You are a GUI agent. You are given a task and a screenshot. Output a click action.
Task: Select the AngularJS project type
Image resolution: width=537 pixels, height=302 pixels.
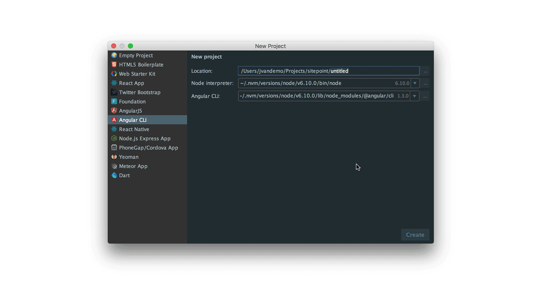point(131,110)
